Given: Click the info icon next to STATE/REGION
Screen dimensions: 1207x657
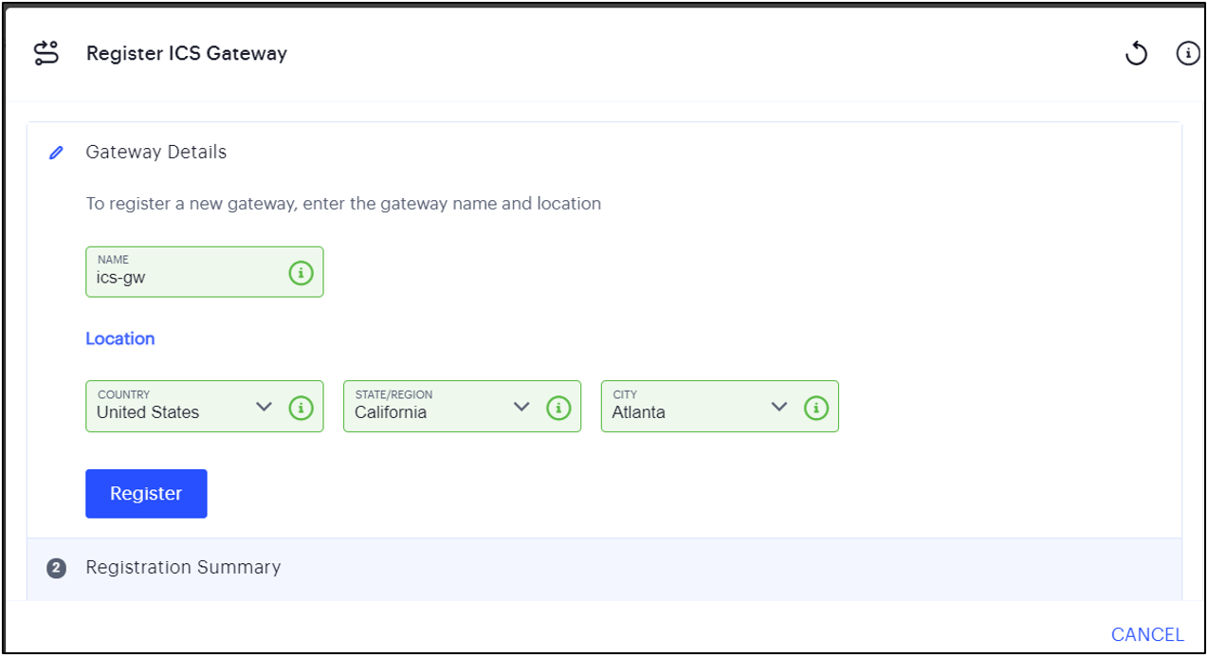Looking at the screenshot, I should (558, 407).
